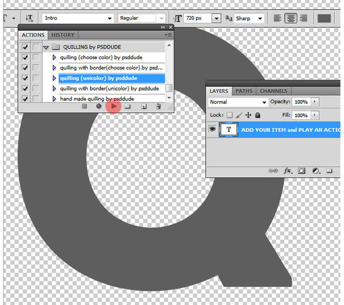Toggle QUILLING by PSDDUDE set checkbox
344x305 pixels.
[25, 47]
